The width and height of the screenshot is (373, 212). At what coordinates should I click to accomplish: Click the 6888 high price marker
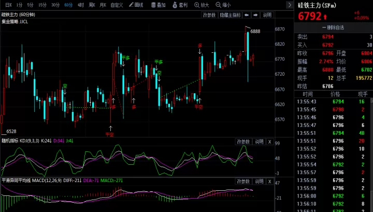255,31
